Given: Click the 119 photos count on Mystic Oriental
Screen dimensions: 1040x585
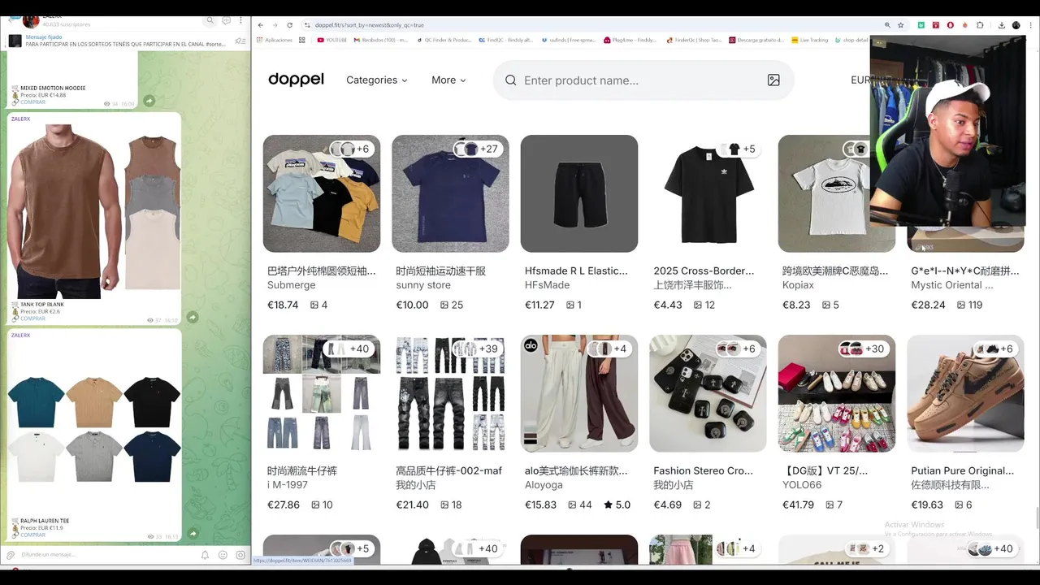Looking at the screenshot, I should (970, 305).
